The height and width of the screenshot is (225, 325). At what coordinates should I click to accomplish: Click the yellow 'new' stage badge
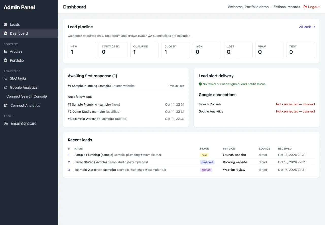point(204,155)
